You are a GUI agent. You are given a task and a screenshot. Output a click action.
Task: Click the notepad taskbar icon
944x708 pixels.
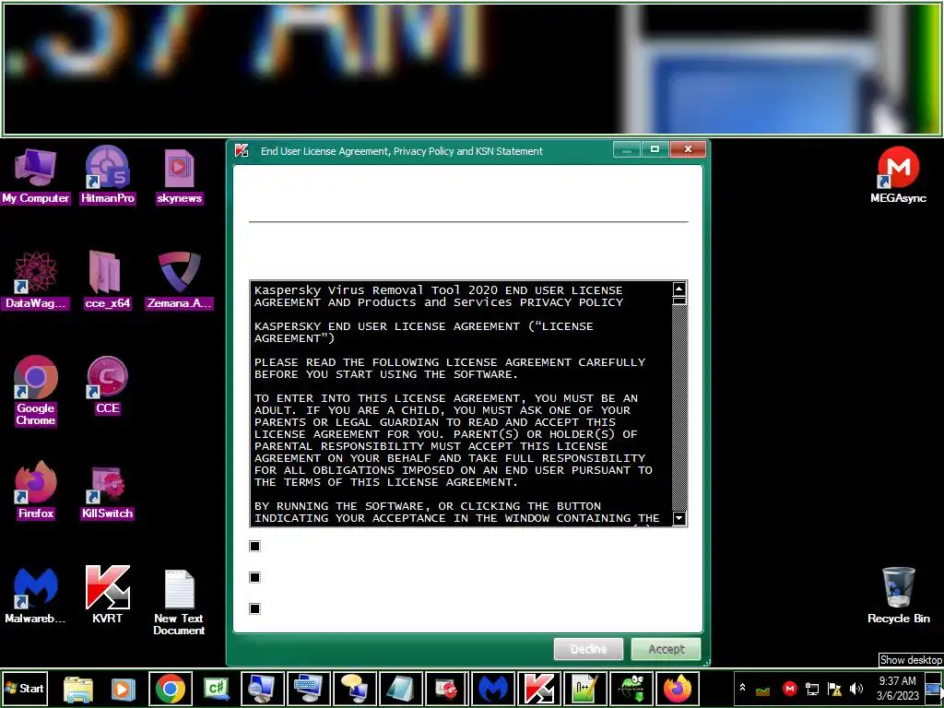(x=401, y=689)
